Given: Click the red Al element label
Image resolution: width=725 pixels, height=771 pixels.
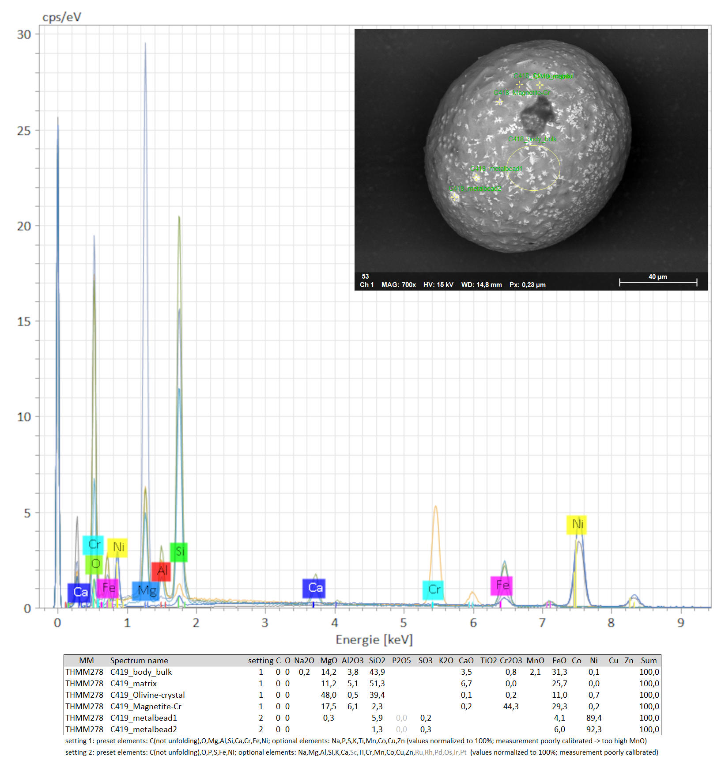Looking at the screenshot, I should click(161, 571).
